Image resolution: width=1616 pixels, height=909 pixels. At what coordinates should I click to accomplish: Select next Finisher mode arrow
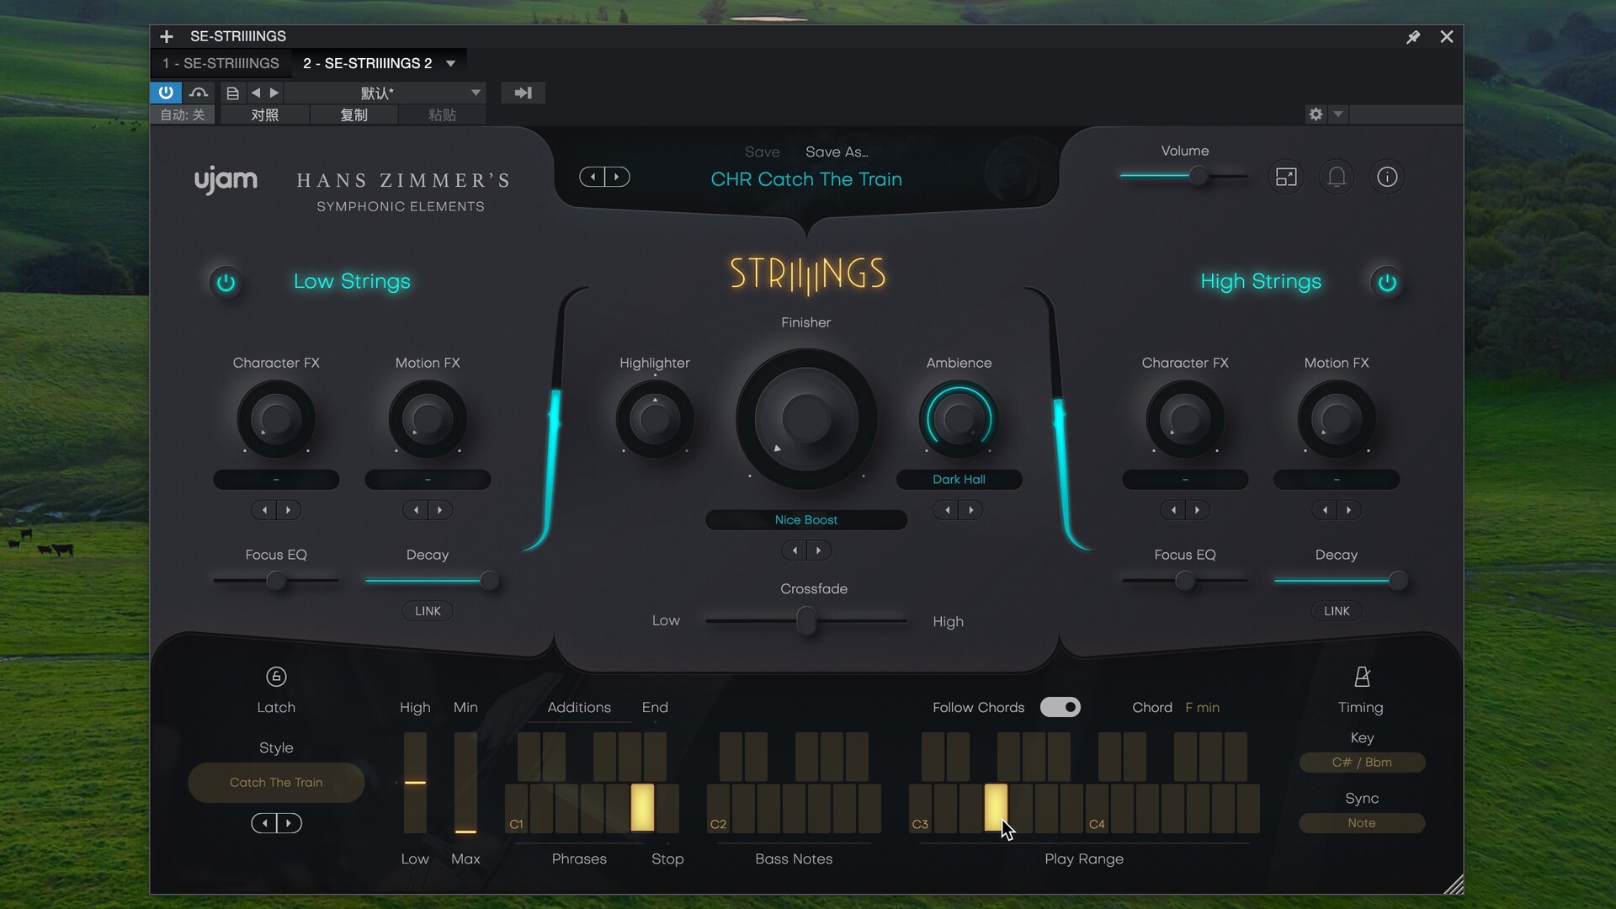point(819,550)
